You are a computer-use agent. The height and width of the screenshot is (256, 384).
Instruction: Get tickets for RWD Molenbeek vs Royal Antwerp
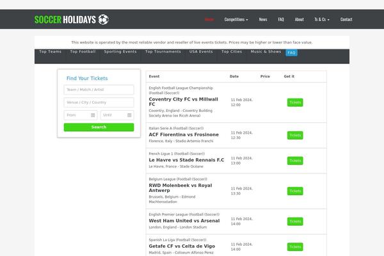coord(295,191)
